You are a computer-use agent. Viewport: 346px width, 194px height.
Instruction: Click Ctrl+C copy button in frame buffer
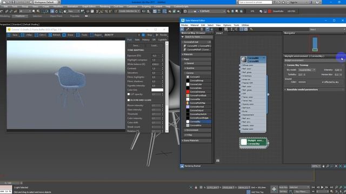tap(41, 35)
